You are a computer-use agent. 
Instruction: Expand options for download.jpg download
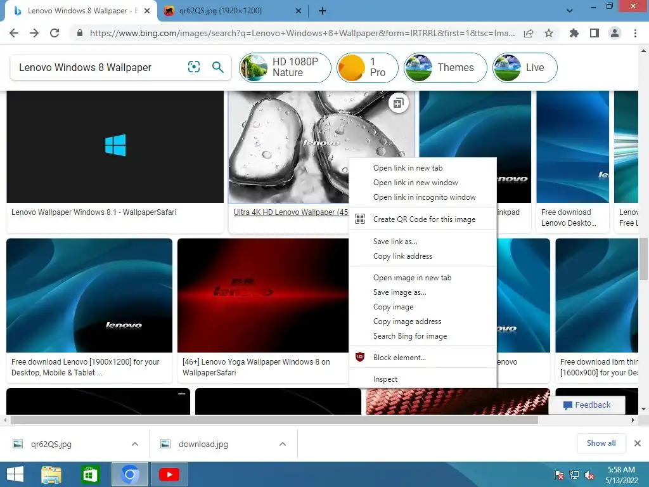(x=283, y=444)
